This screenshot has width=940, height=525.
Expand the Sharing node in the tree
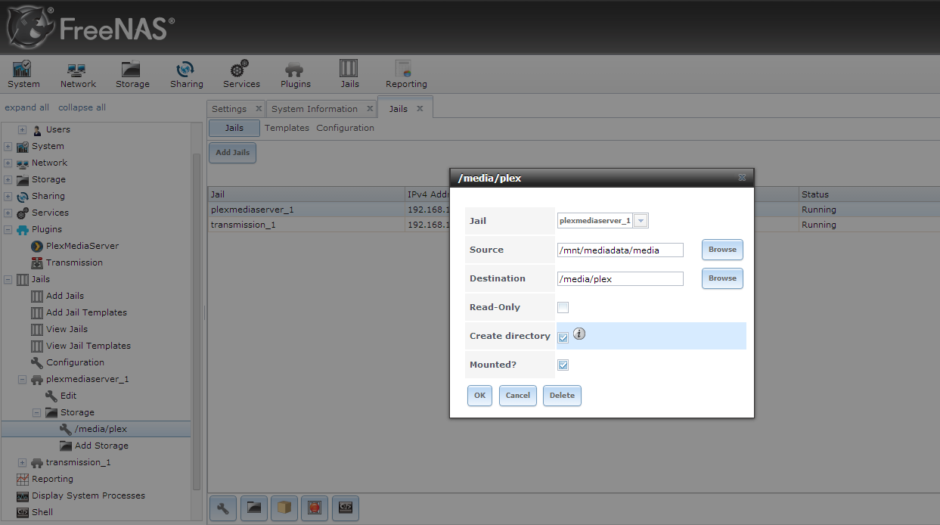8,197
